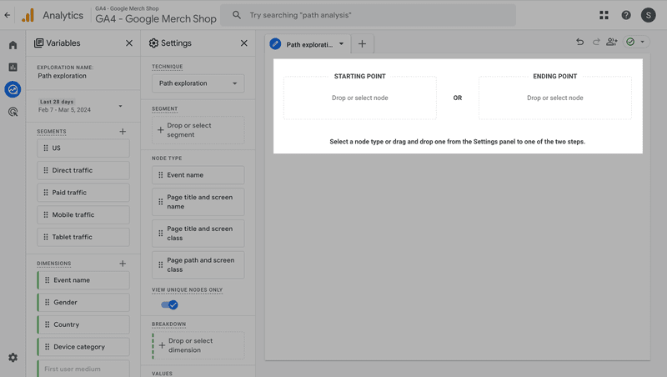The height and width of the screenshot is (377, 667).
Task: Open the Technique dropdown
Action: [x=198, y=83]
